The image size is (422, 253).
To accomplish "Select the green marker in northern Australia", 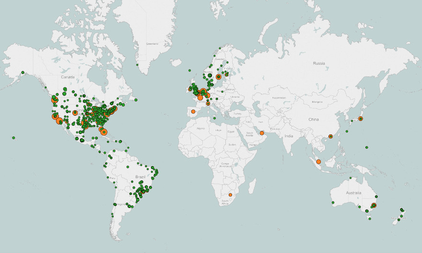I will click(x=351, y=179).
